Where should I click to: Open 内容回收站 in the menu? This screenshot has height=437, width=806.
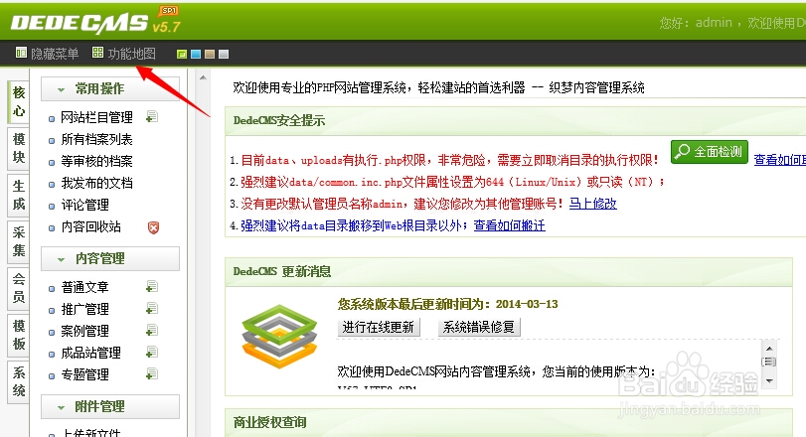click(91, 227)
